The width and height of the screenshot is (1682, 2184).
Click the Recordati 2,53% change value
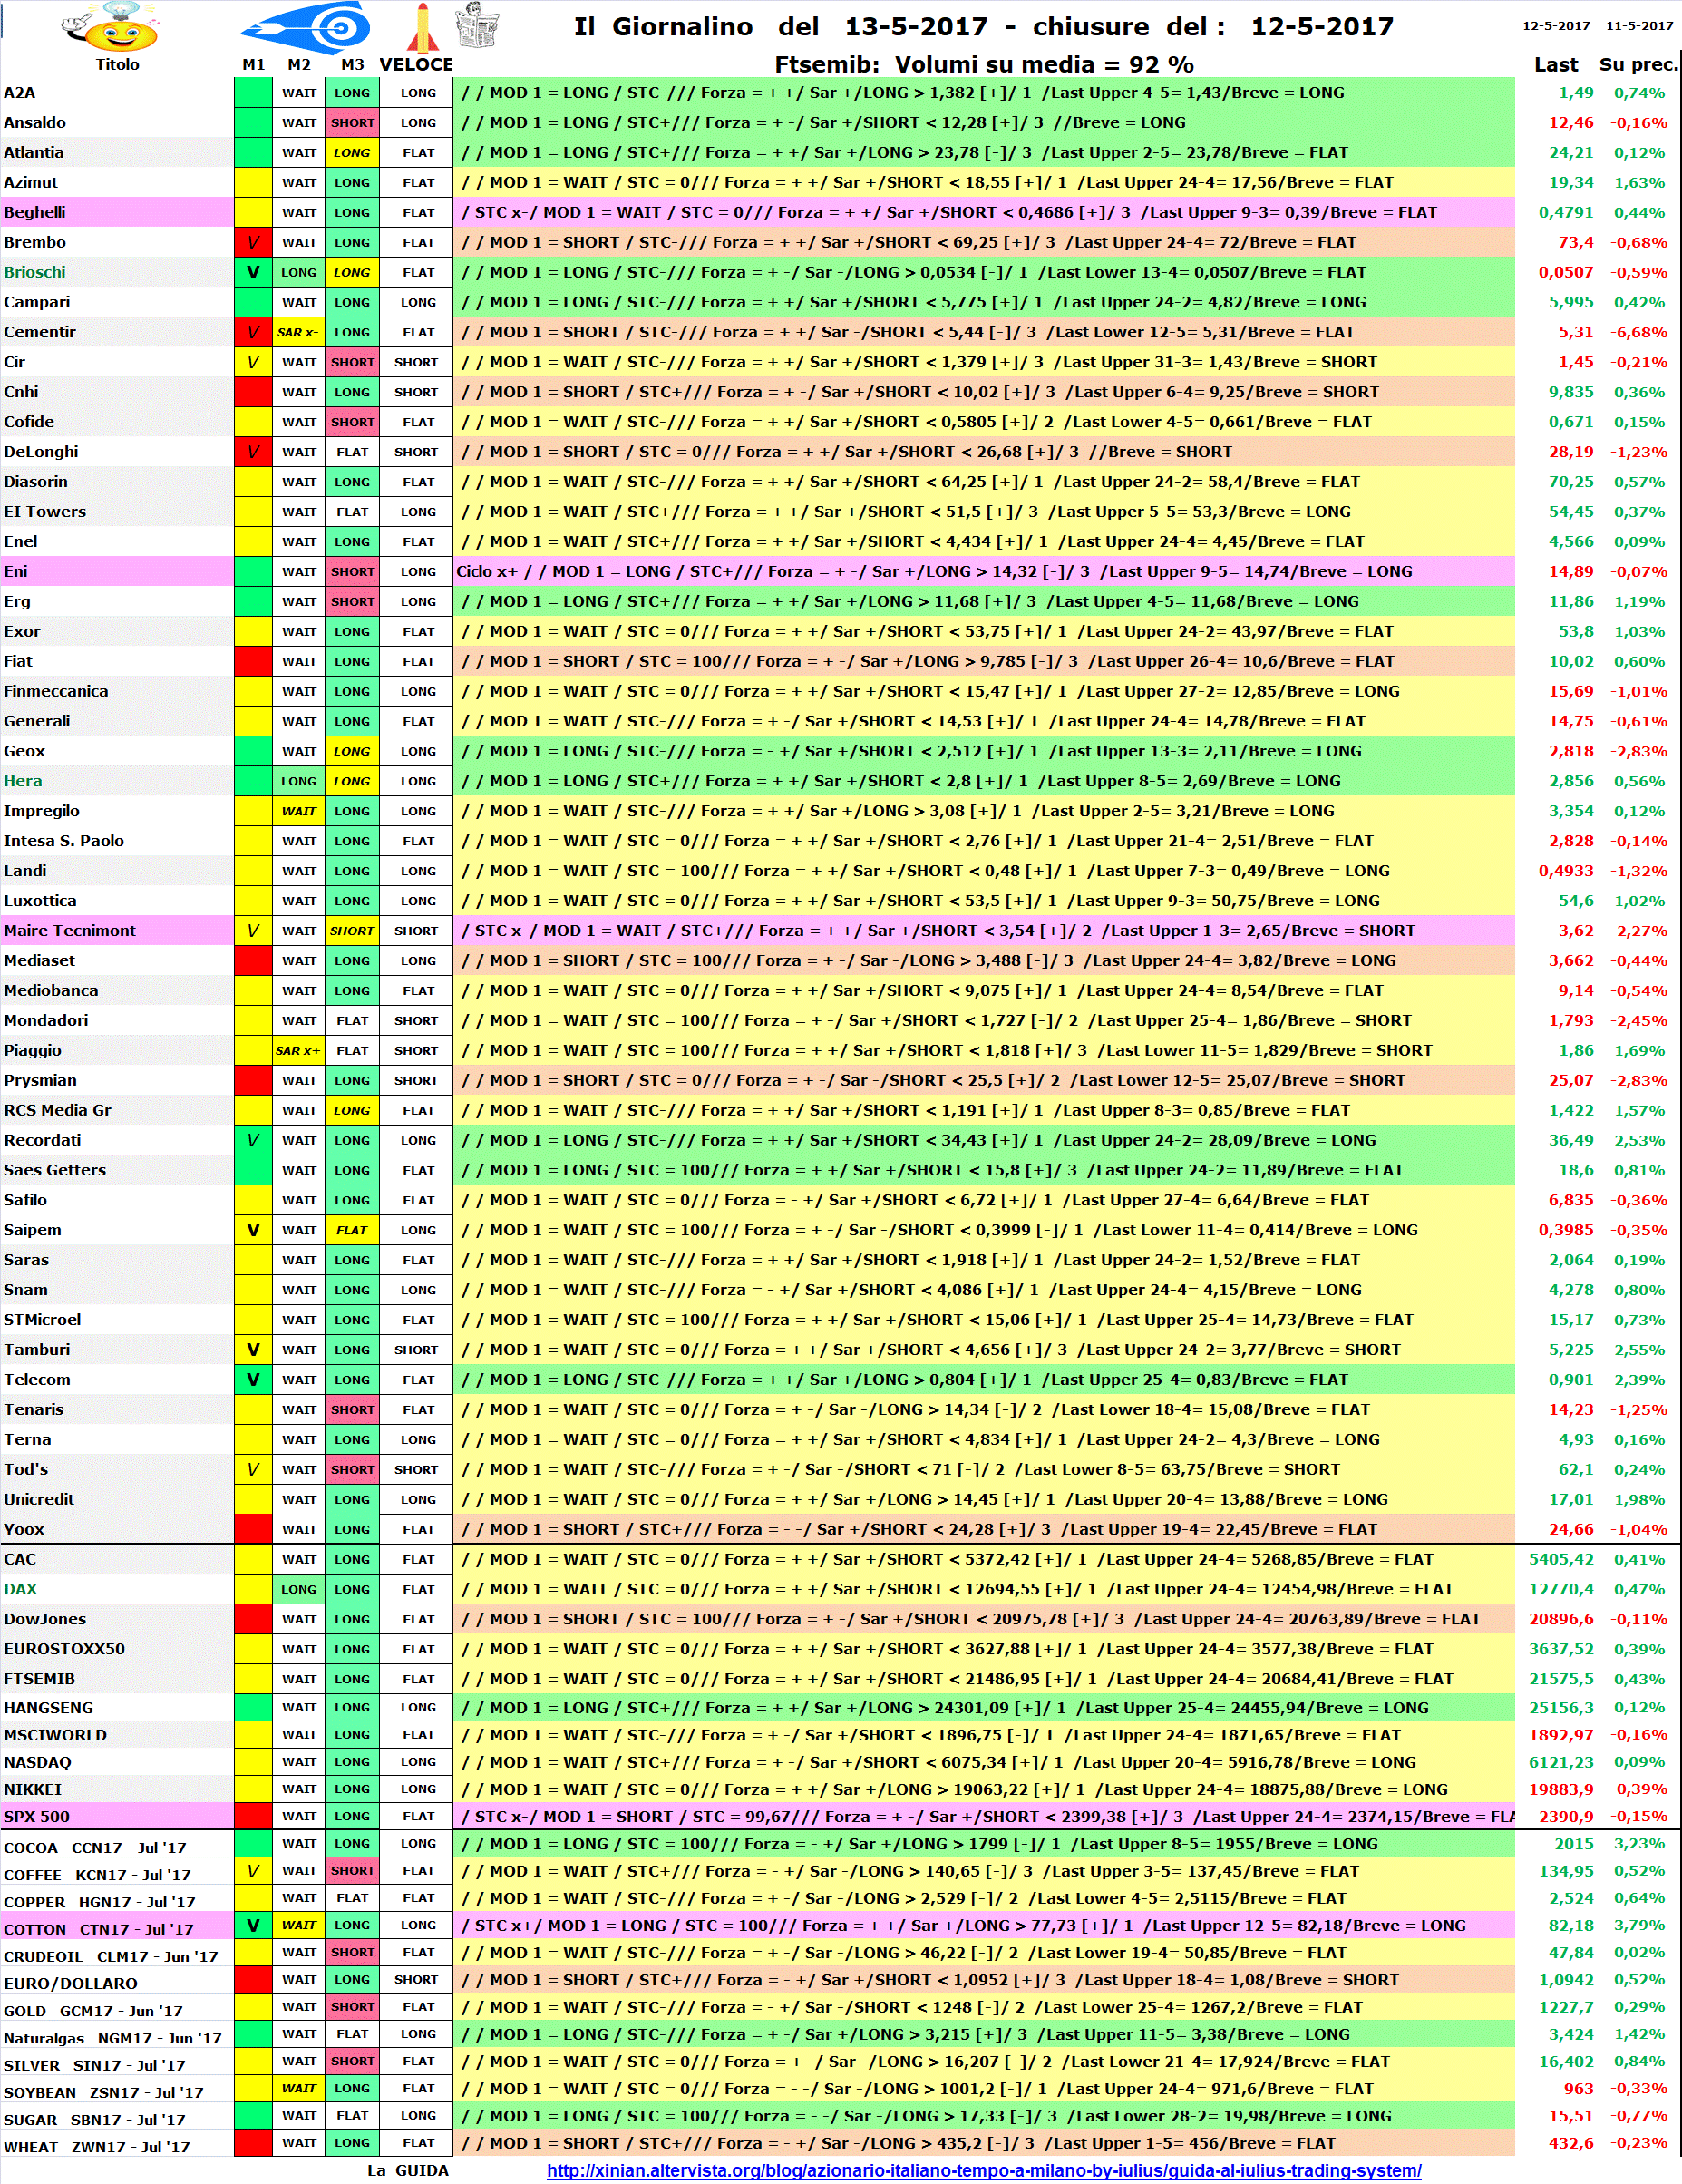[x=1639, y=1140]
